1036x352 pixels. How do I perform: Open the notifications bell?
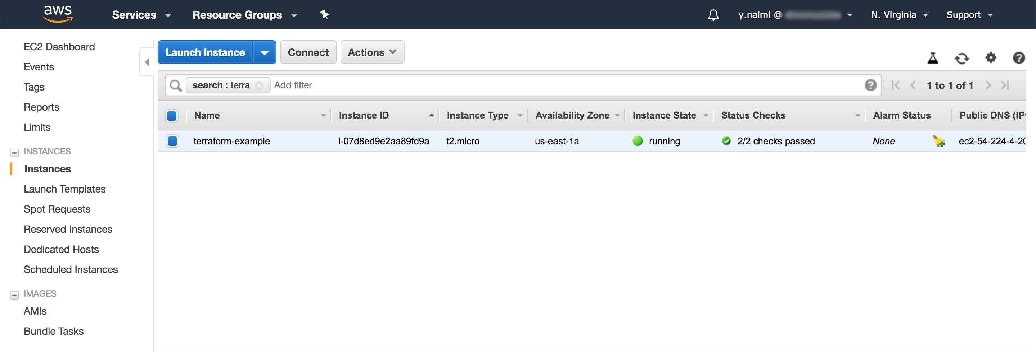713,15
